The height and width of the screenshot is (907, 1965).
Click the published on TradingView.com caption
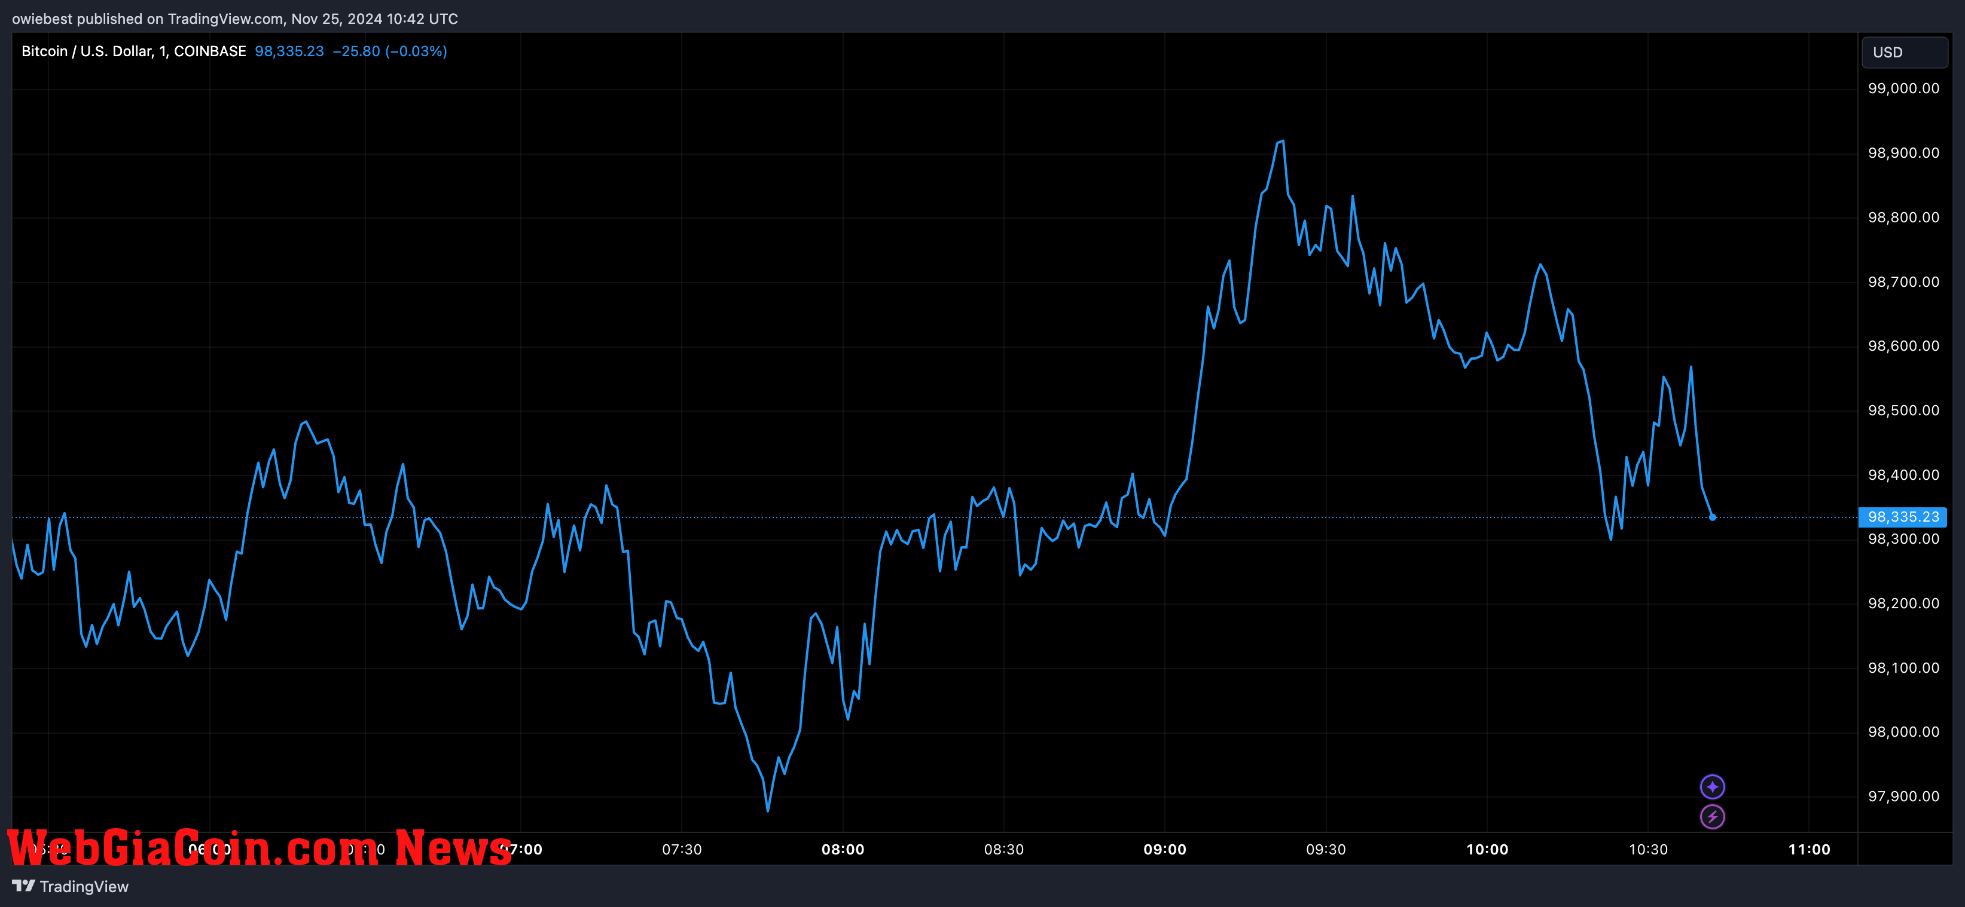(235, 19)
